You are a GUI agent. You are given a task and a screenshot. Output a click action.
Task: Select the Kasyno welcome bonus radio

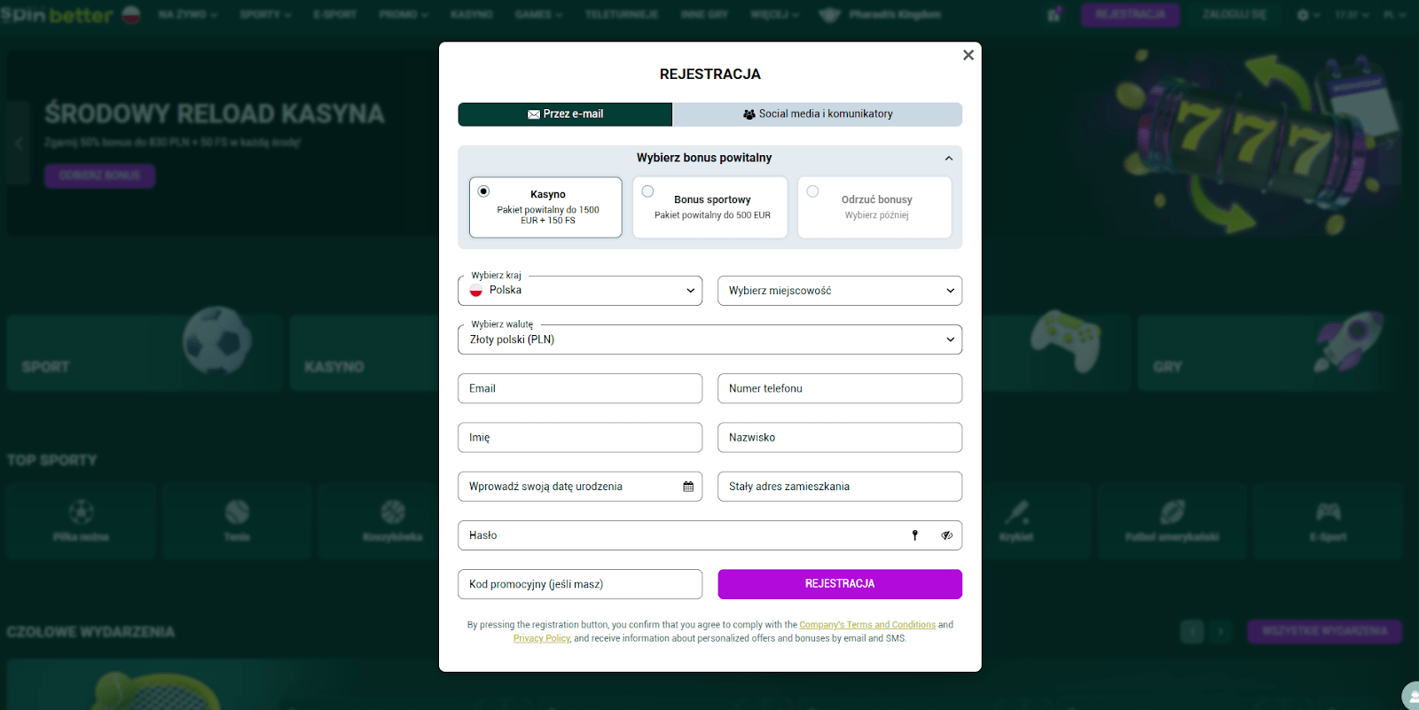point(483,191)
